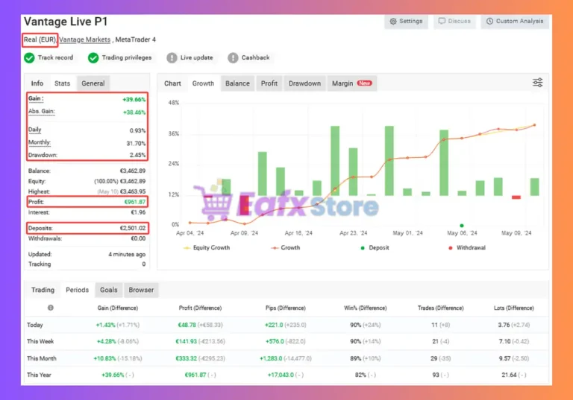Viewport: 573px width, 400px height.
Task: Open the Settings button
Action: click(x=406, y=21)
